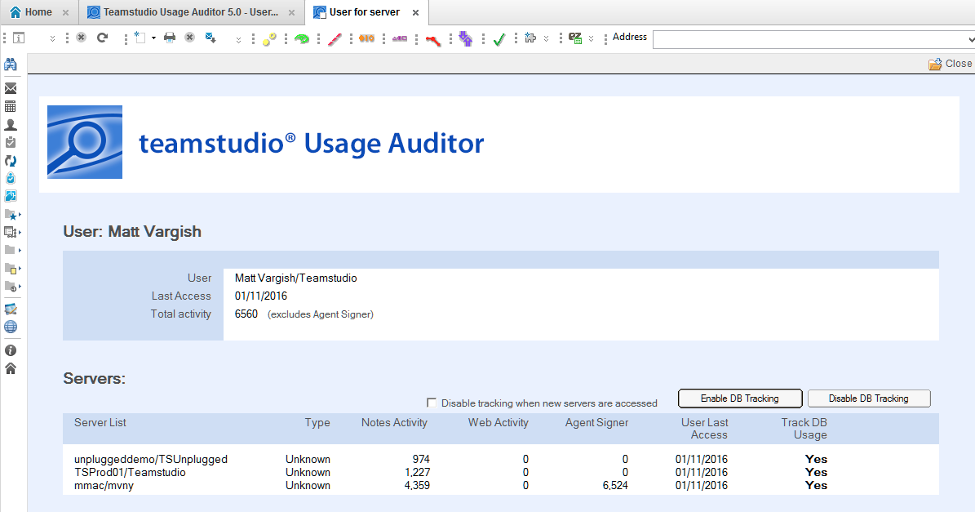Expand chevron after Properties toolbar icon
975x512 pixels.
pyautogui.click(x=52, y=38)
